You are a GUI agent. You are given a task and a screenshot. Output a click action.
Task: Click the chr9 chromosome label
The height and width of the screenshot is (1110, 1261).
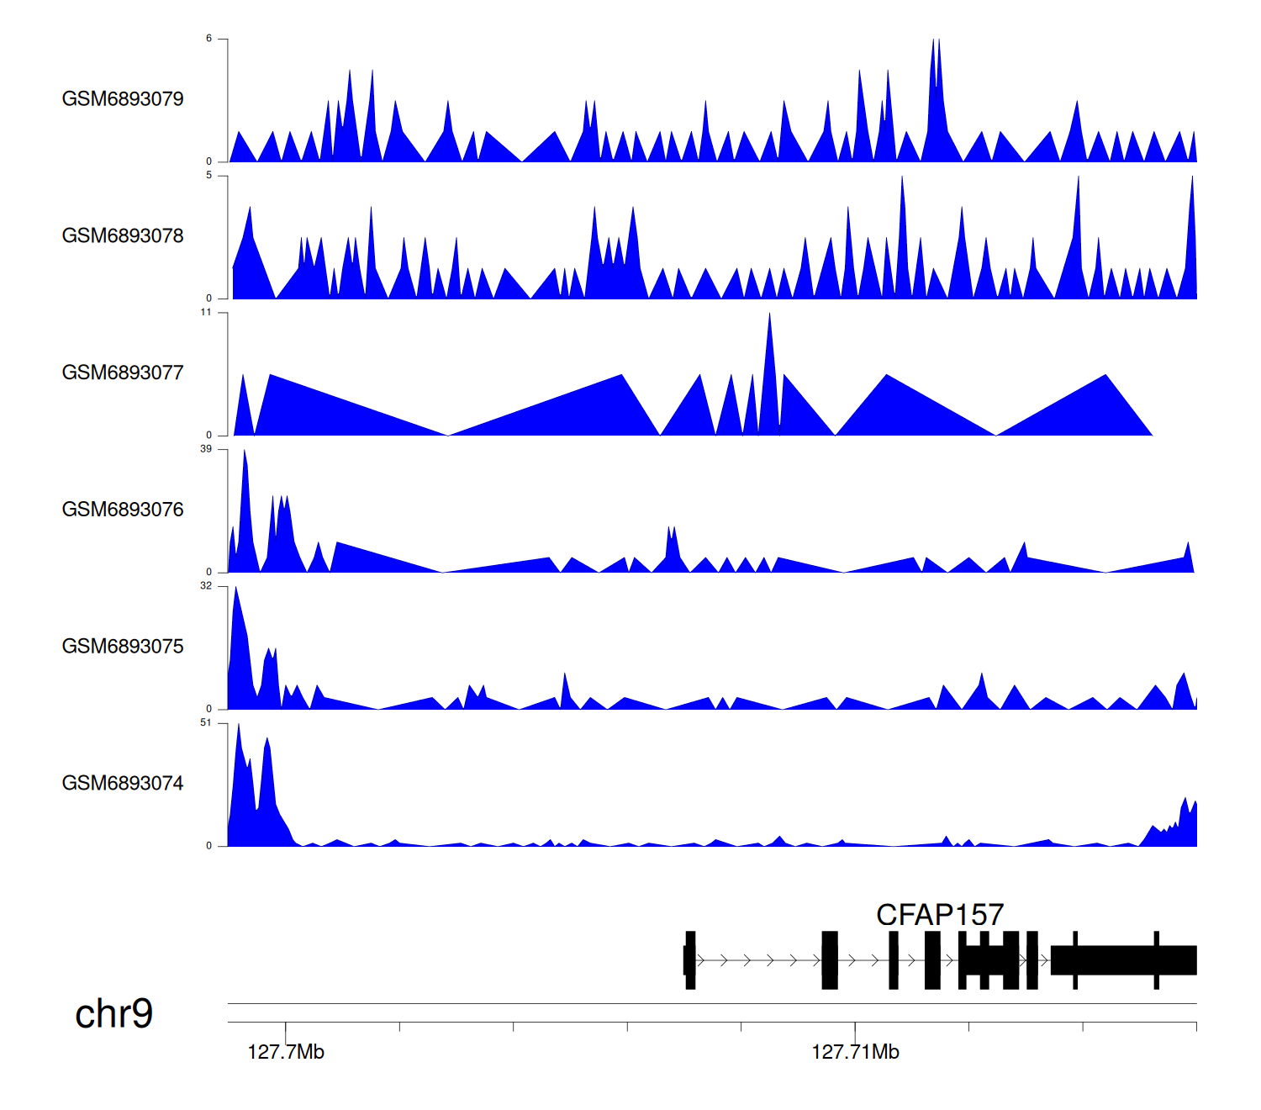pyautogui.click(x=114, y=1014)
